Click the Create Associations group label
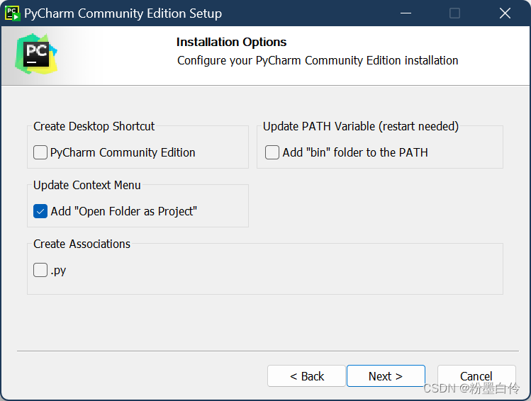 coord(82,244)
